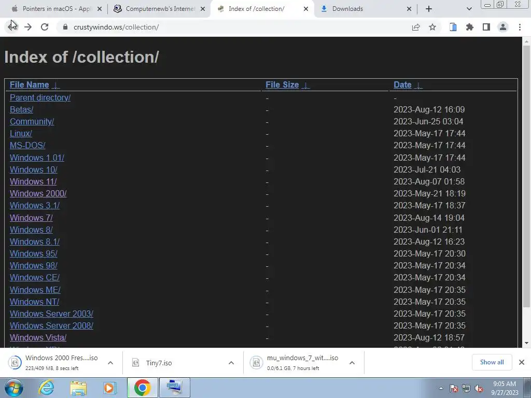Close the Pointers in macOS tab
This screenshot has width=531, height=398.
click(100, 9)
